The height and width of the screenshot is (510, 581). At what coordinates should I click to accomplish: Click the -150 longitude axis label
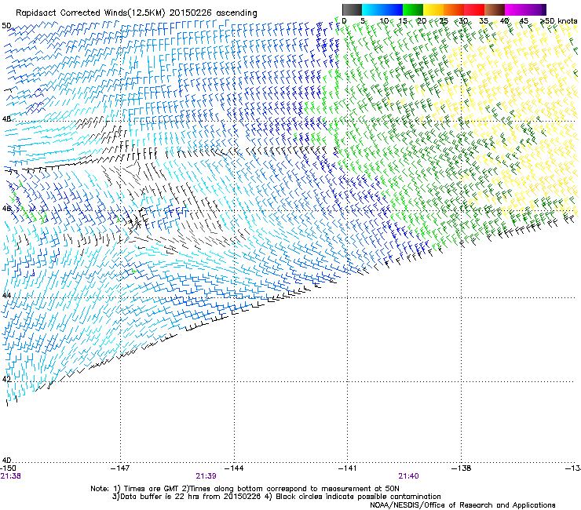point(8,468)
